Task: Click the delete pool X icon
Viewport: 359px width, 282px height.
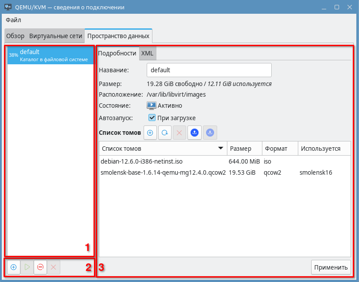Action: [54, 267]
